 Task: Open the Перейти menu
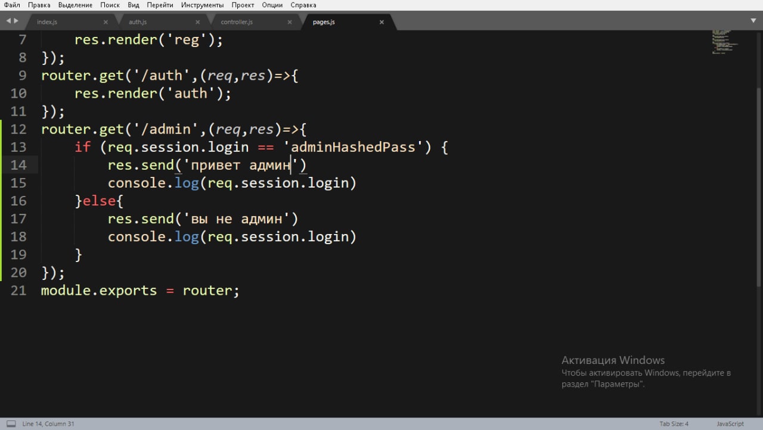pyautogui.click(x=160, y=5)
